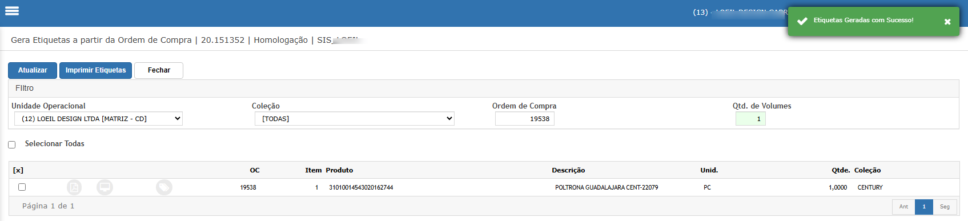Click the Unid. column header
968x221 pixels.
point(709,170)
